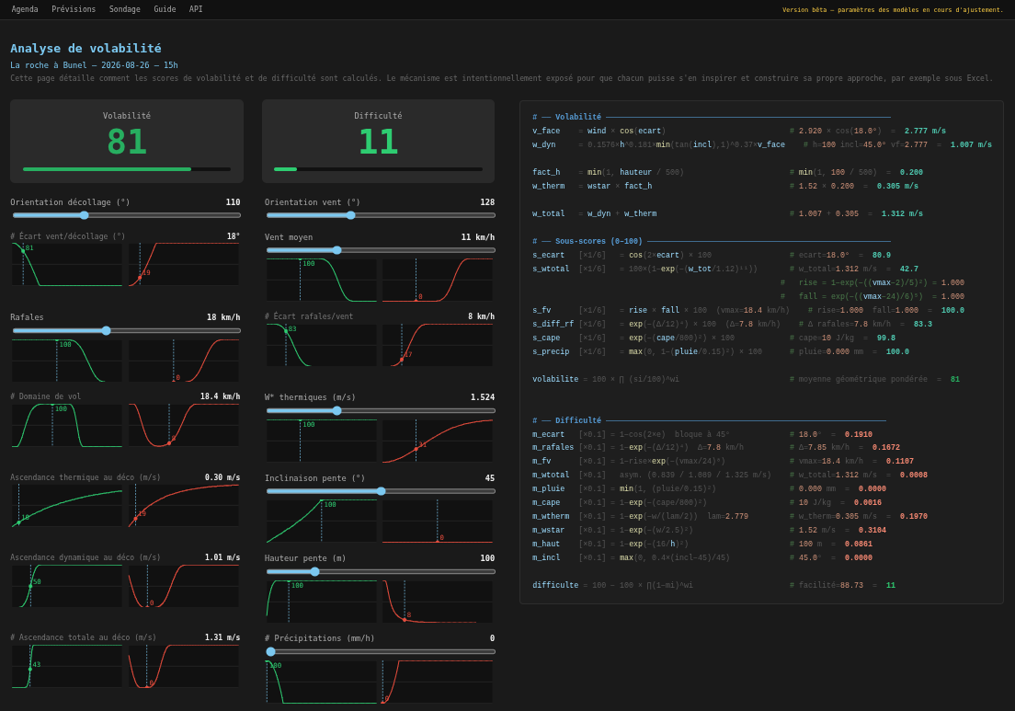Viewport: 1015px width, 711px height.
Task: Click the Inclinaison pente slider handle
Action: [x=382, y=491]
